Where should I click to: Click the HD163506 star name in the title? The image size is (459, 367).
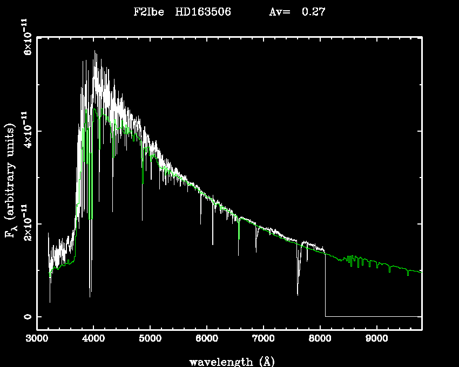[x=203, y=12]
